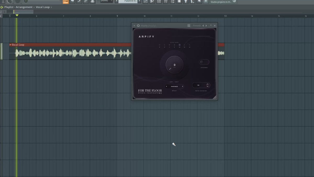
Task: Click the Arpify plugin list icon beside Presets
Action: pyautogui.click(x=189, y=25)
